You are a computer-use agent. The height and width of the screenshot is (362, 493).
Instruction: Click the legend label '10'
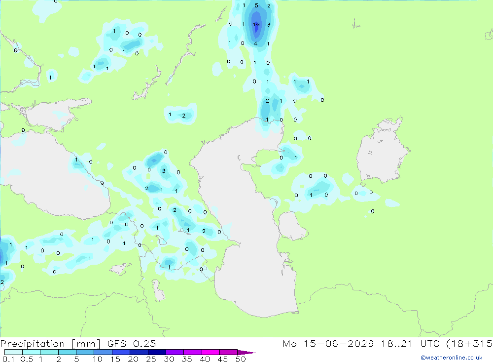point(98,359)
